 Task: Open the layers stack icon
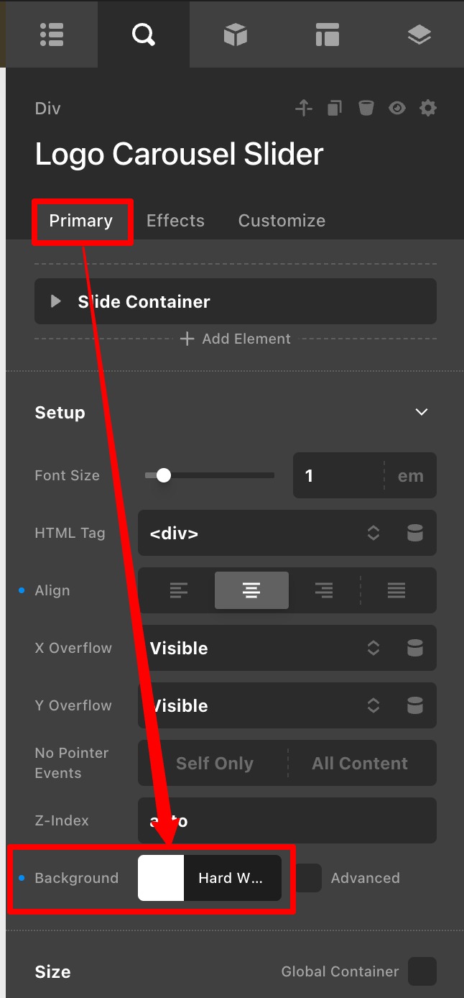[x=419, y=34]
